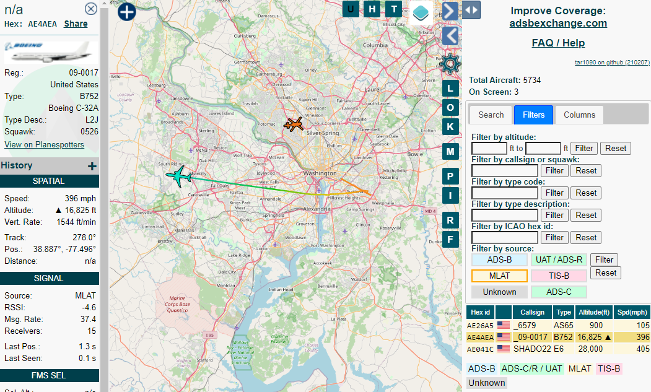Apply the ICAO hex id Filter button

click(554, 238)
